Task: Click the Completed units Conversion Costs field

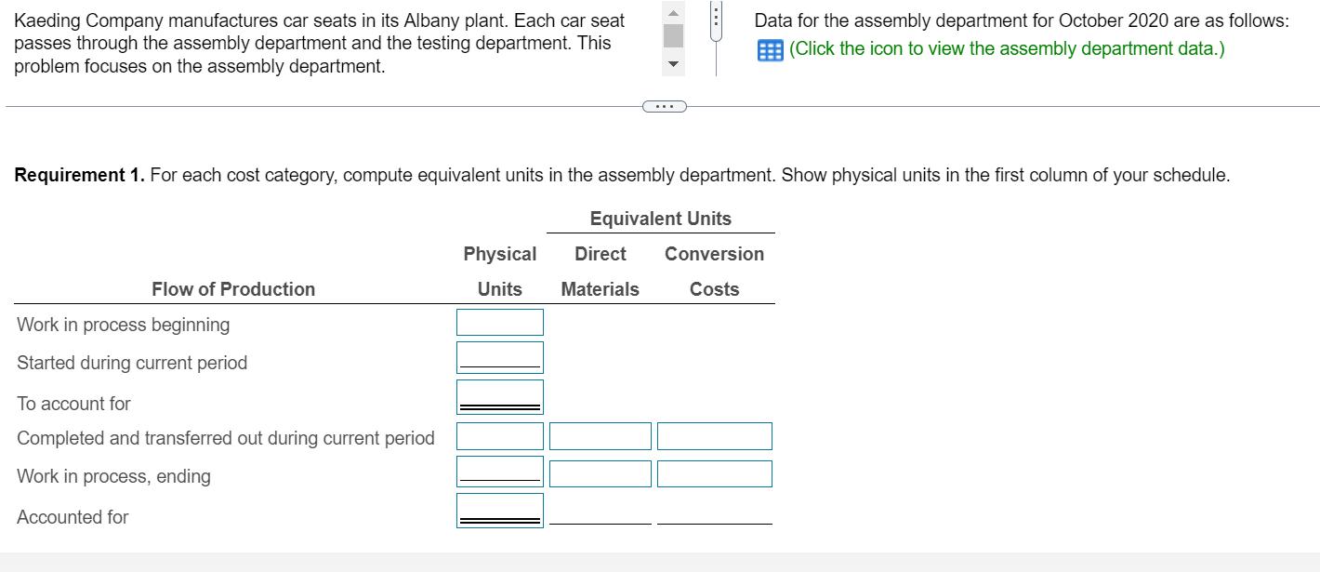Action: coord(714,435)
